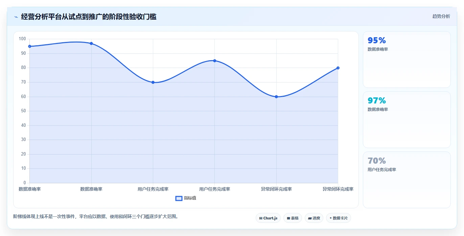The image size is (464, 236).
Task: Click the 表格 tag button
Action: [x=293, y=218]
